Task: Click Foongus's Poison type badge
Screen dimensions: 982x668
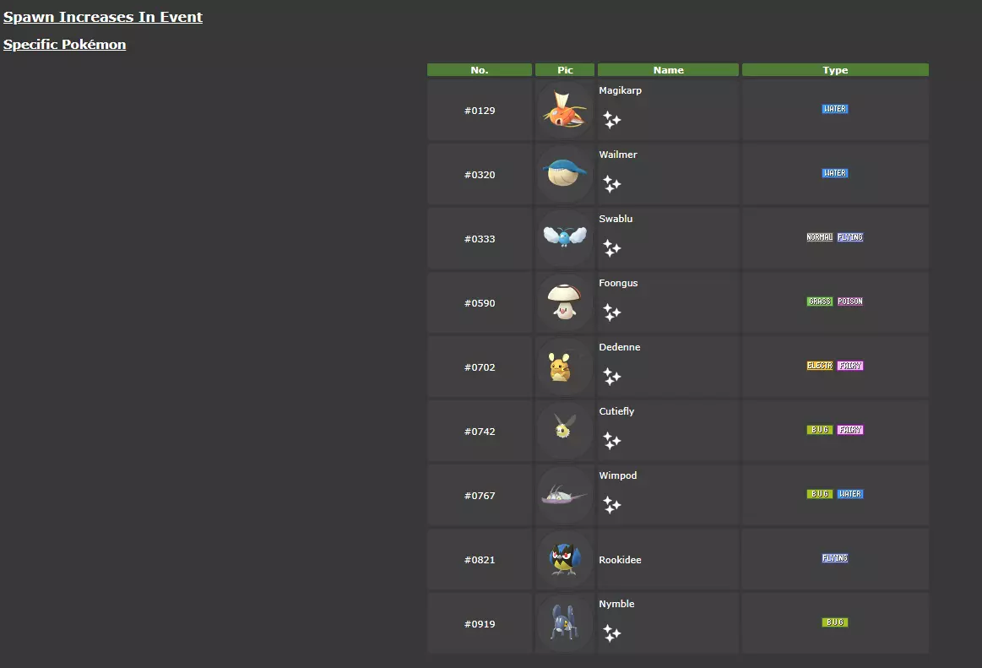Action: [850, 301]
